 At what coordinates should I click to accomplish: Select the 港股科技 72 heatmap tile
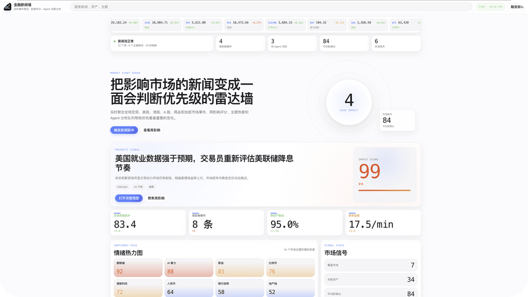(138, 288)
